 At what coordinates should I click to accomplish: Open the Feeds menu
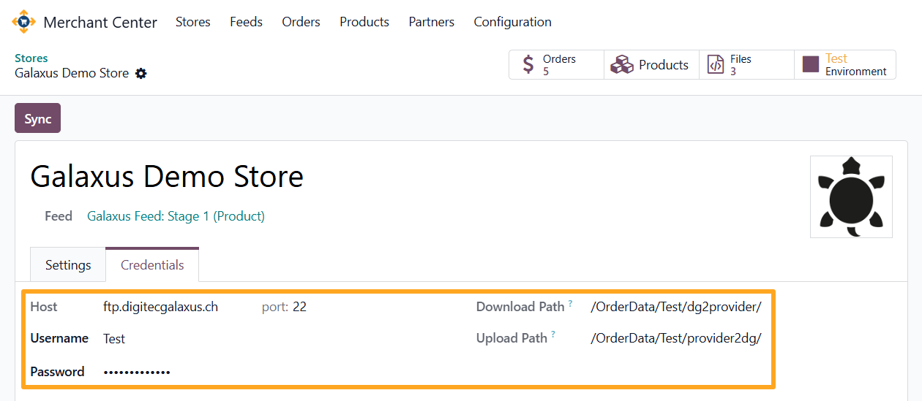(246, 22)
